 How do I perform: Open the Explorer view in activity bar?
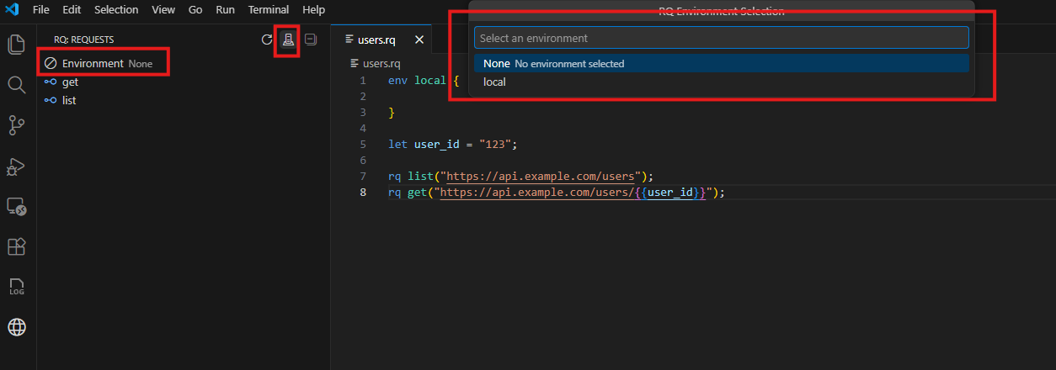pyautogui.click(x=16, y=44)
